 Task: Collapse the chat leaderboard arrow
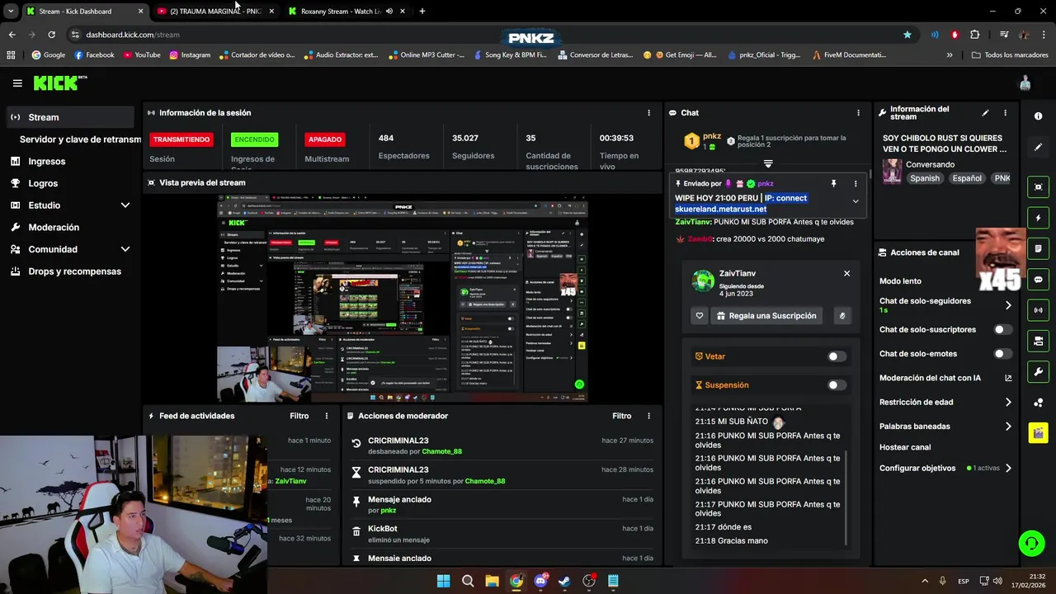(x=768, y=163)
